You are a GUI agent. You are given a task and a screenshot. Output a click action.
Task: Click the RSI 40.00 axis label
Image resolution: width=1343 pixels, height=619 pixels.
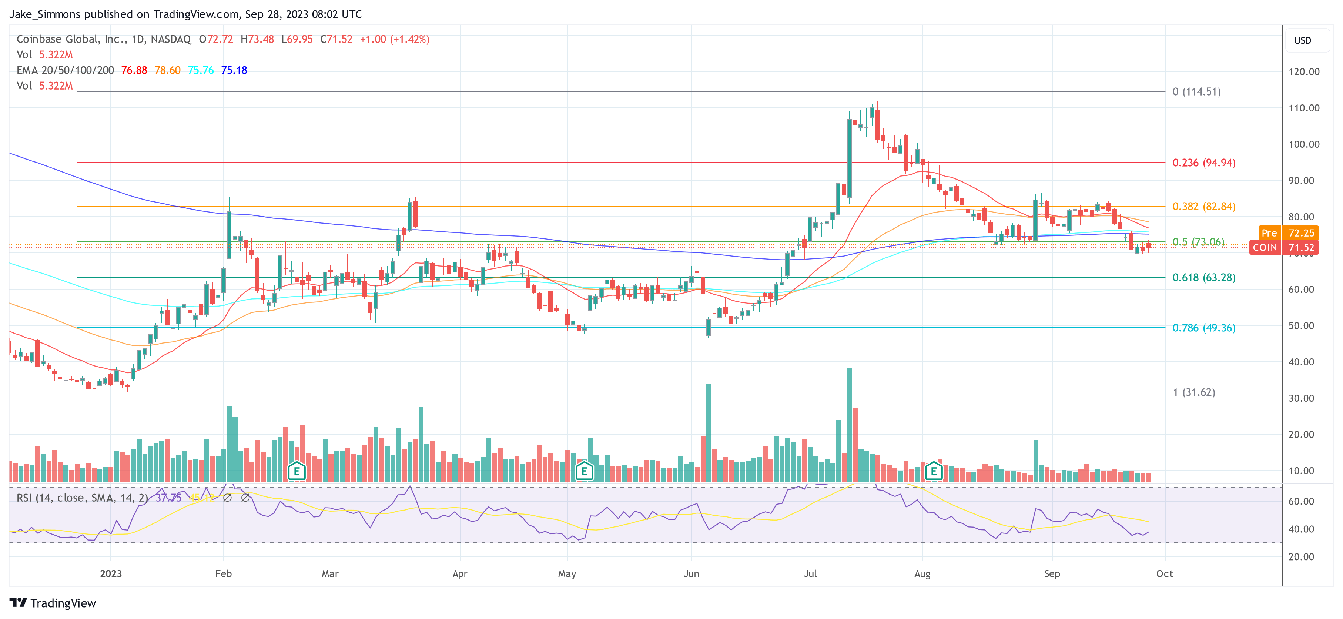click(1301, 529)
